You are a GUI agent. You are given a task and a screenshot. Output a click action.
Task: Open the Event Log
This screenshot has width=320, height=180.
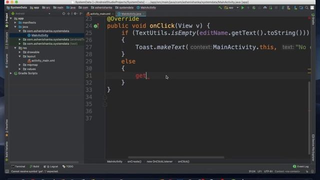tap(301, 166)
